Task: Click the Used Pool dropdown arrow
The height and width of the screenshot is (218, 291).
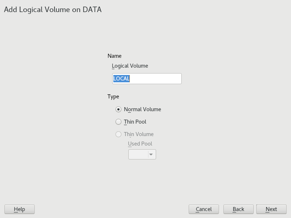Action: (151, 154)
